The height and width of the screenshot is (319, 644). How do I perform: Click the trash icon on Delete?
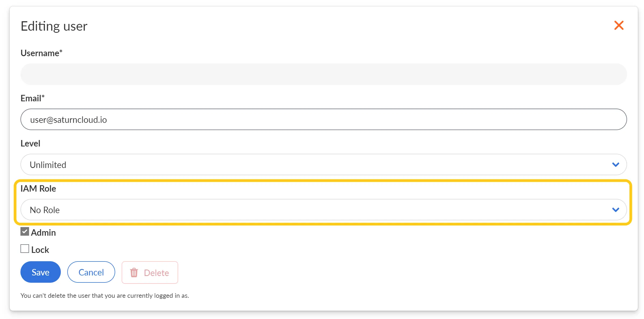(134, 273)
